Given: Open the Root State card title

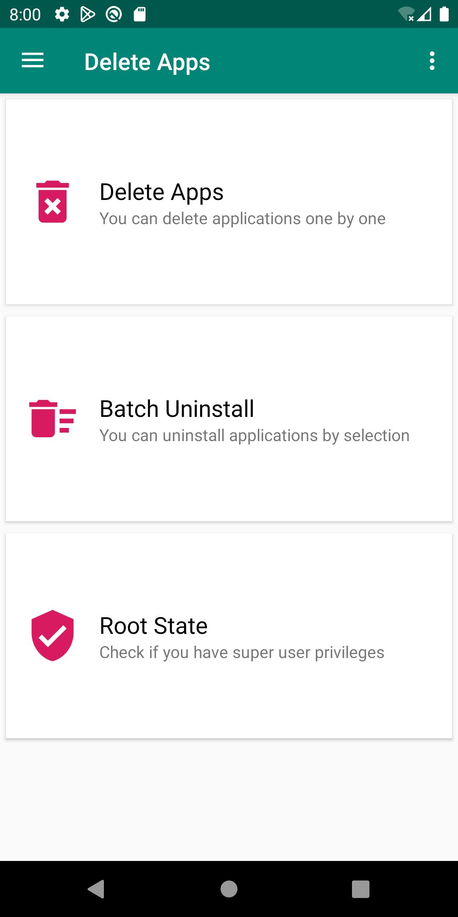Looking at the screenshot, I should point(154,626).
